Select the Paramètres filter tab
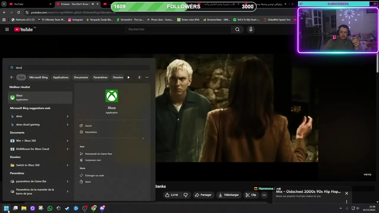 (100, 77)
